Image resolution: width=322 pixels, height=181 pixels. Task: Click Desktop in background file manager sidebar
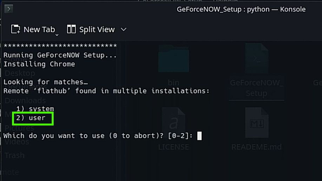pyautogui.click(x=20, y=73)
